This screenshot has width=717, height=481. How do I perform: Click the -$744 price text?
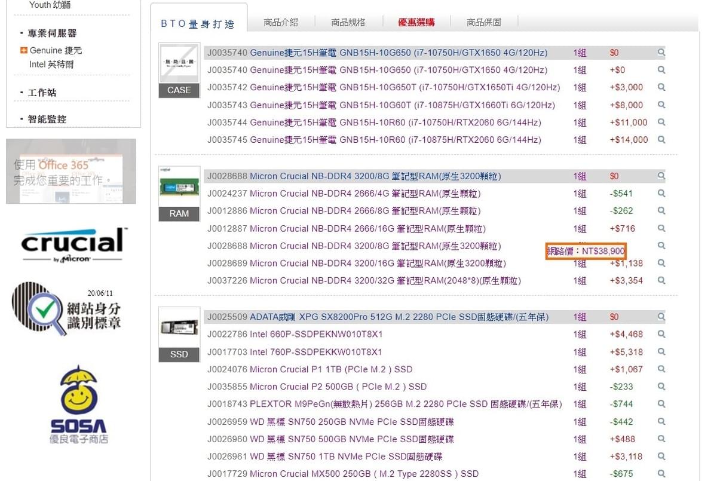click(621, 404)
